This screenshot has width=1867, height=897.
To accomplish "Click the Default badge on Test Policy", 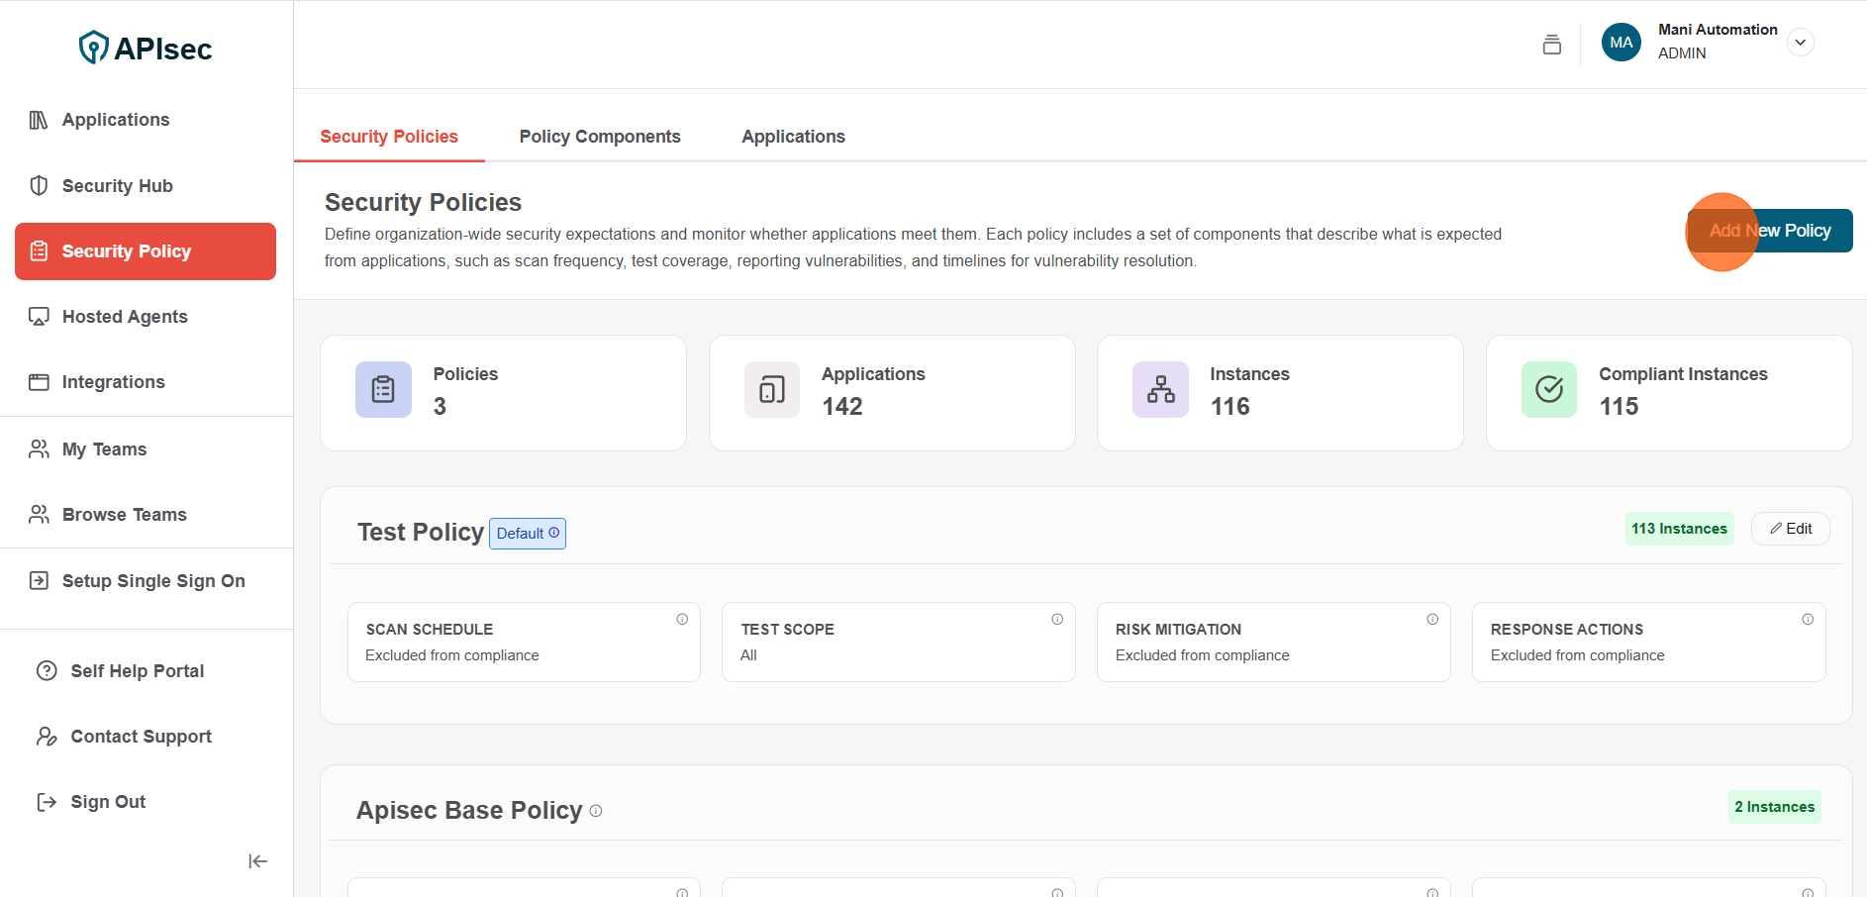I will coord(527,534).
